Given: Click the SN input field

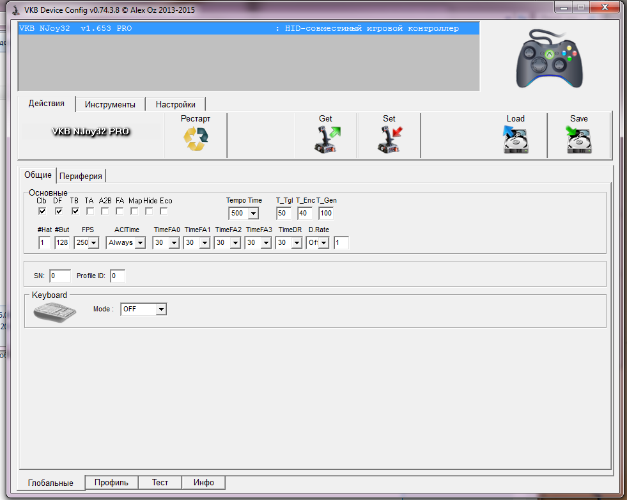Looking at the screenshot, I should click(x=60, y=276).
